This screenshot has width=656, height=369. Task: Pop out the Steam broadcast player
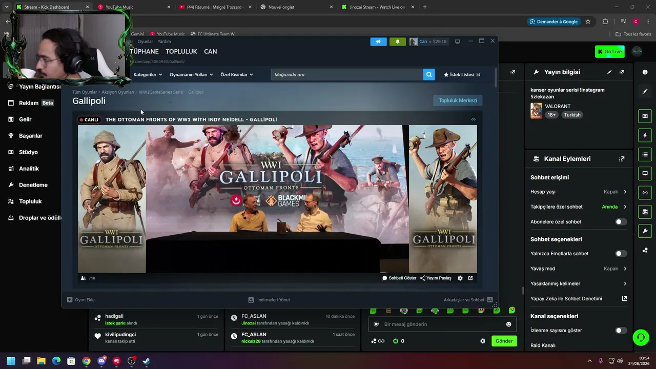pyautogui.click(x=470, y=278)
